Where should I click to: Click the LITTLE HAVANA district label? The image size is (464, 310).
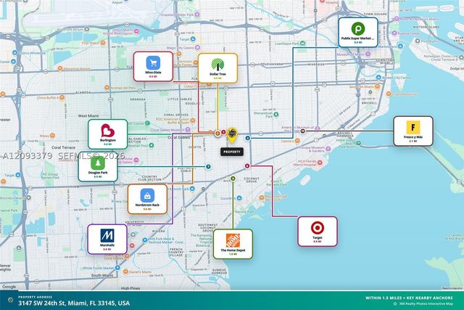270,65
